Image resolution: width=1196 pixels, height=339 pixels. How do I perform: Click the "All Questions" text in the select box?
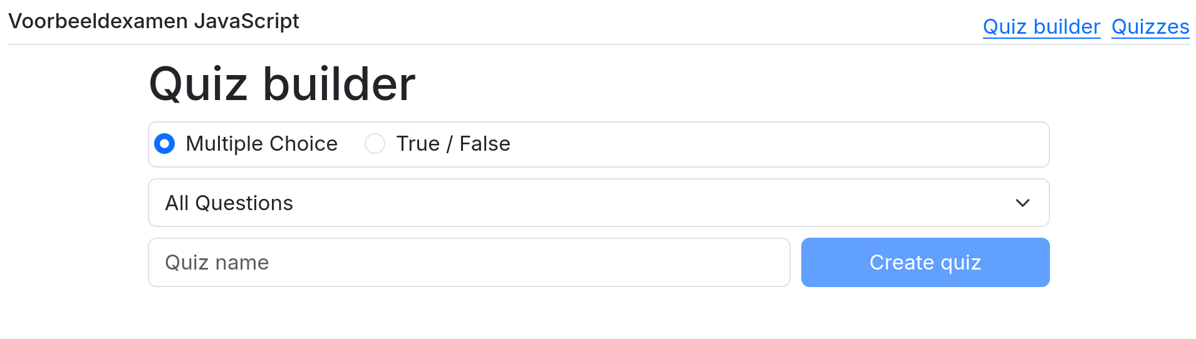point(229,203)
